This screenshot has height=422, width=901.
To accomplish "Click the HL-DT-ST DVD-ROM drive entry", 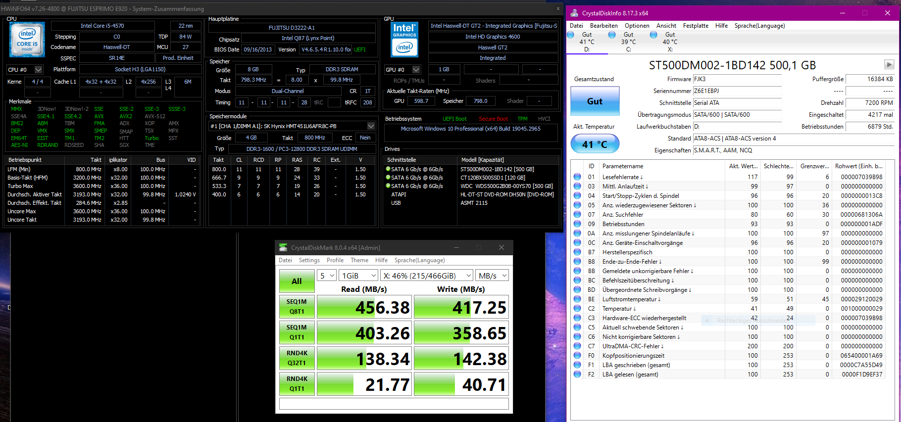I will click(x=507, y=194).
